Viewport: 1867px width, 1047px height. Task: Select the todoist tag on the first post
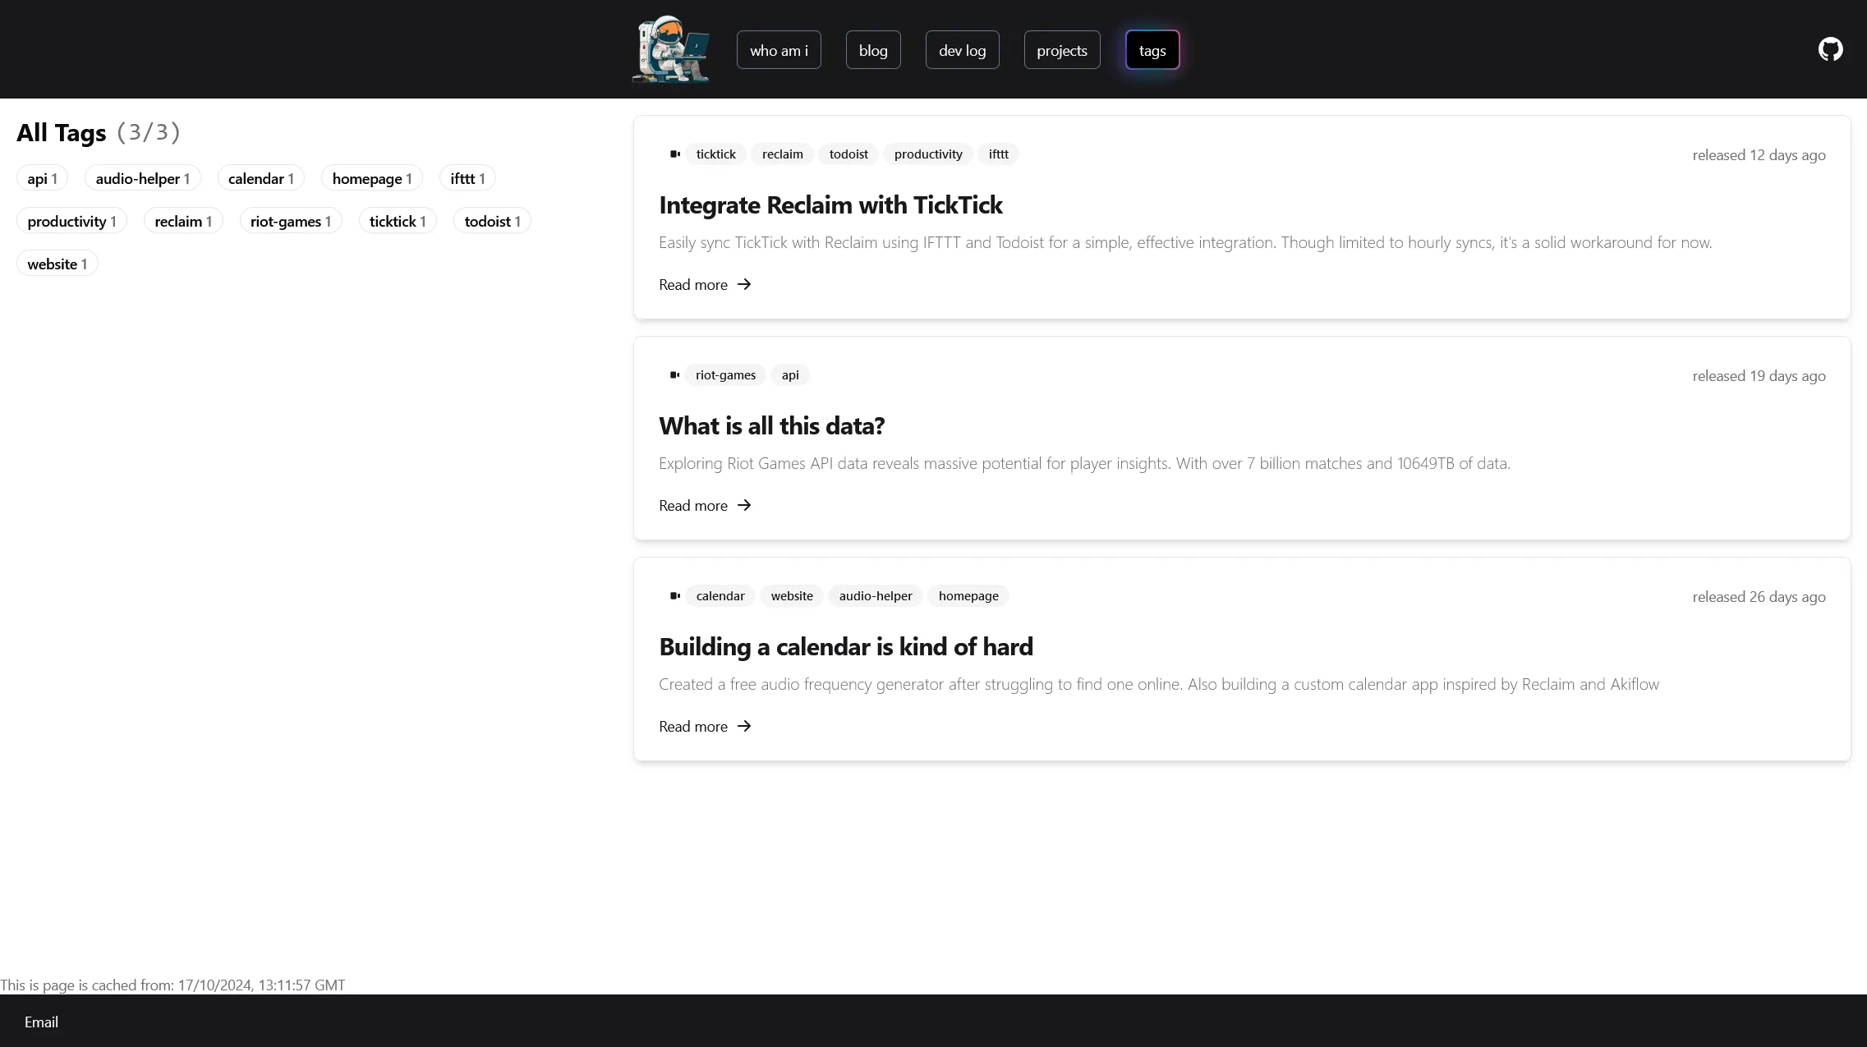[848, 154]
